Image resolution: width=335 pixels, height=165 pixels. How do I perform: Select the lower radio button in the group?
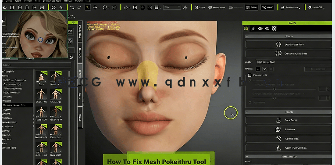250,102
